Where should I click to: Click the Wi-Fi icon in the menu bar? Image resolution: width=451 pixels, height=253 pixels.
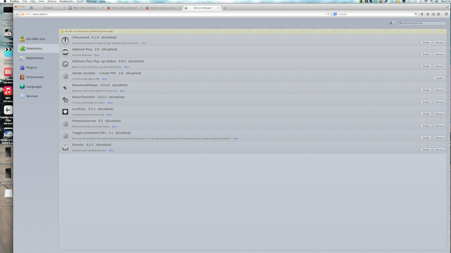pos(426,1)
